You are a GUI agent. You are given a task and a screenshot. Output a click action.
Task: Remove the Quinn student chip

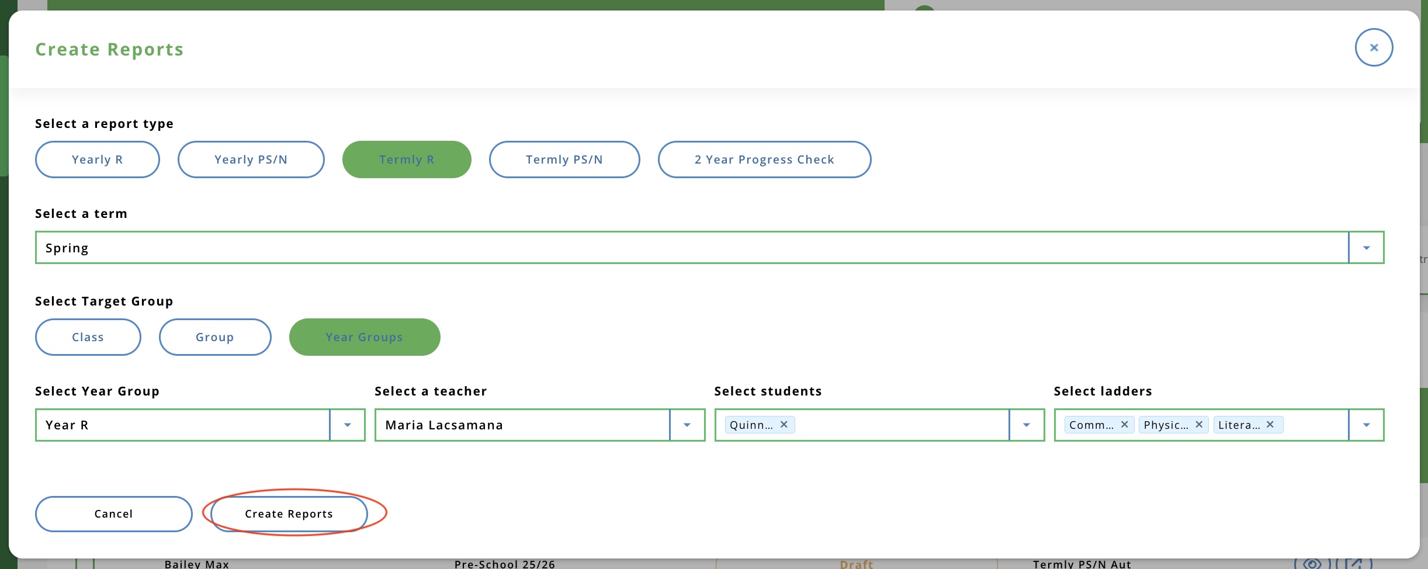(x=784, y=425)
